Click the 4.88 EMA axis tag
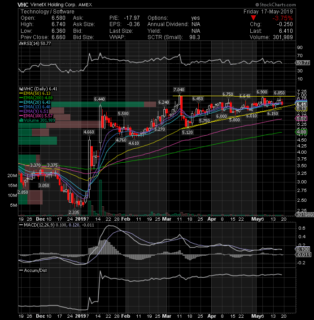 301,132
